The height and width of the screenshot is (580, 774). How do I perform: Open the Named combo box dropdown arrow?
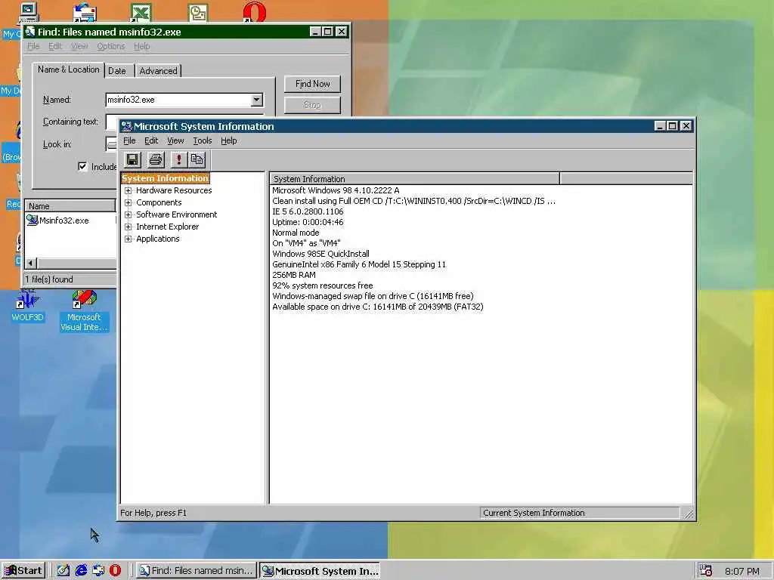(256, 100)
